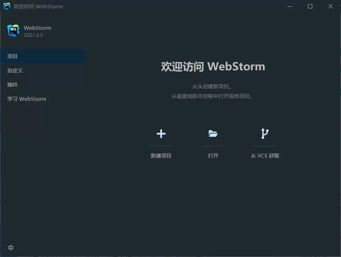Click the New Project plus icon
Image resolution: width=341 pixels, height=257 pixels.
coord(161,134)
